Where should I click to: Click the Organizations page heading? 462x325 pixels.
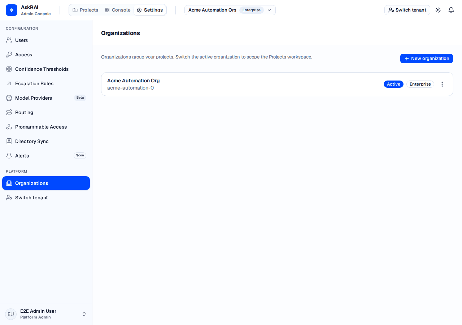pyautogui.click(x=121, y=33)
